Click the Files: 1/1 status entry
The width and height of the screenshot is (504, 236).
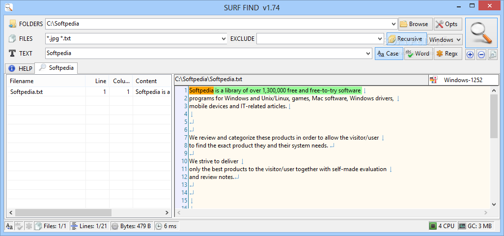[x=51, y=226]
